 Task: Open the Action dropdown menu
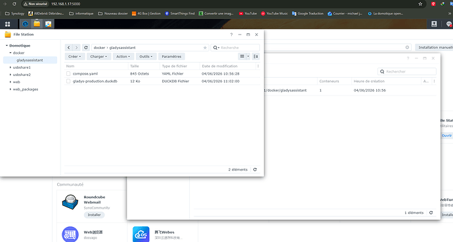coord(123,56)
